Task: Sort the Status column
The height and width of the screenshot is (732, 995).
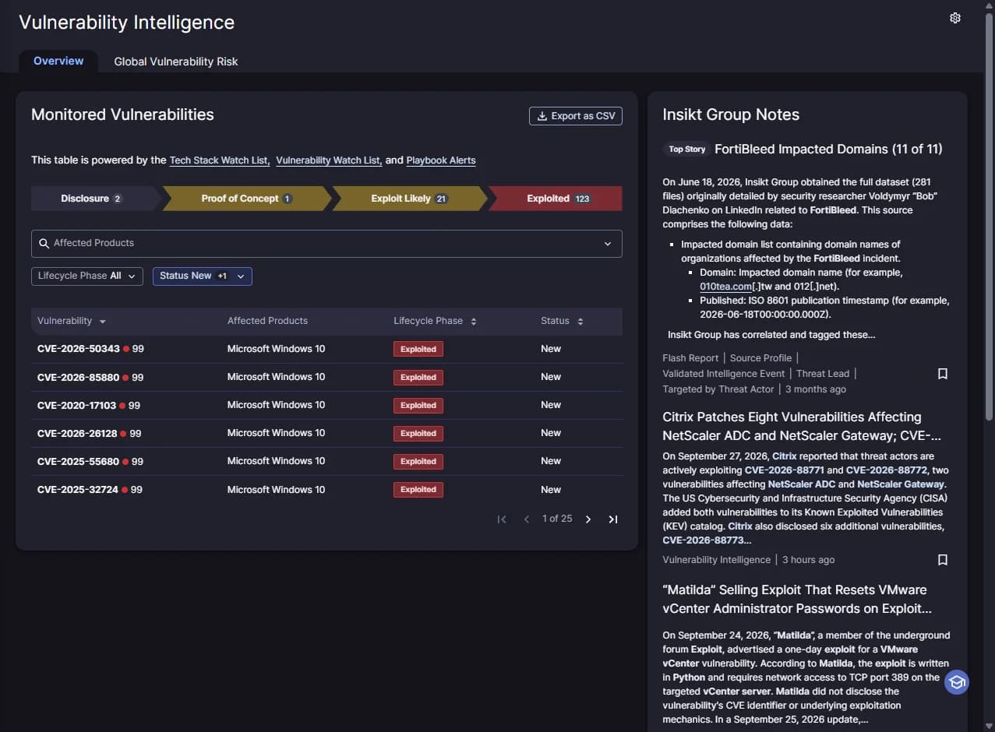Action: (x=580, y=322)
